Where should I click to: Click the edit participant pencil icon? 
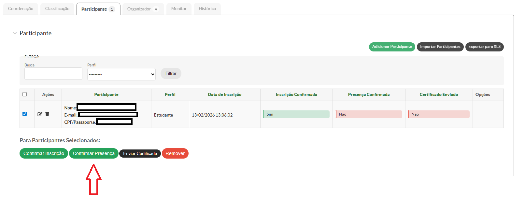[40, 114]
